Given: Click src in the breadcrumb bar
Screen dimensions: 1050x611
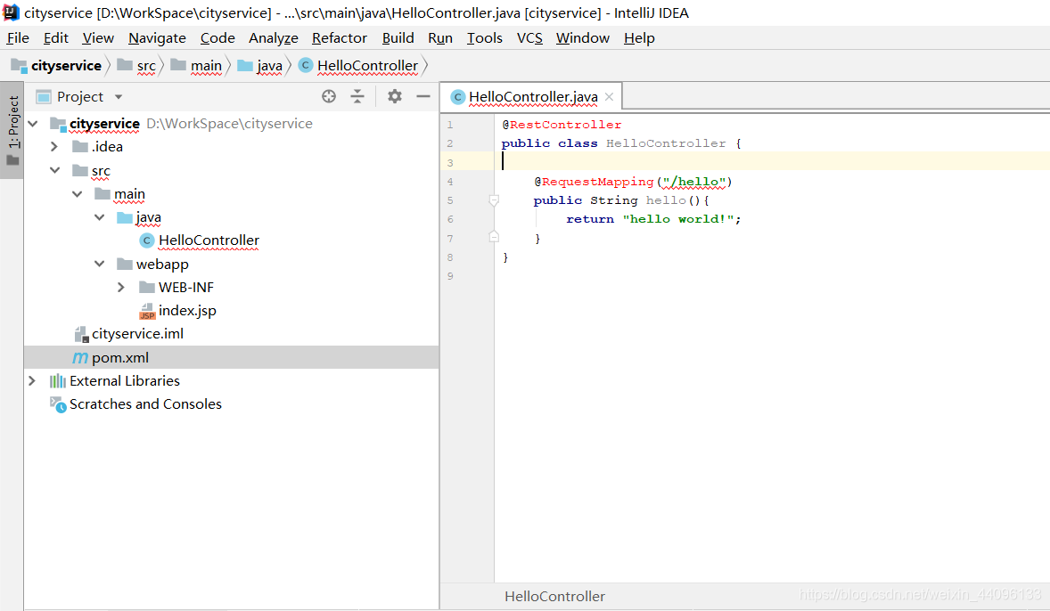Looking at the screenshot, I should 146,66.
